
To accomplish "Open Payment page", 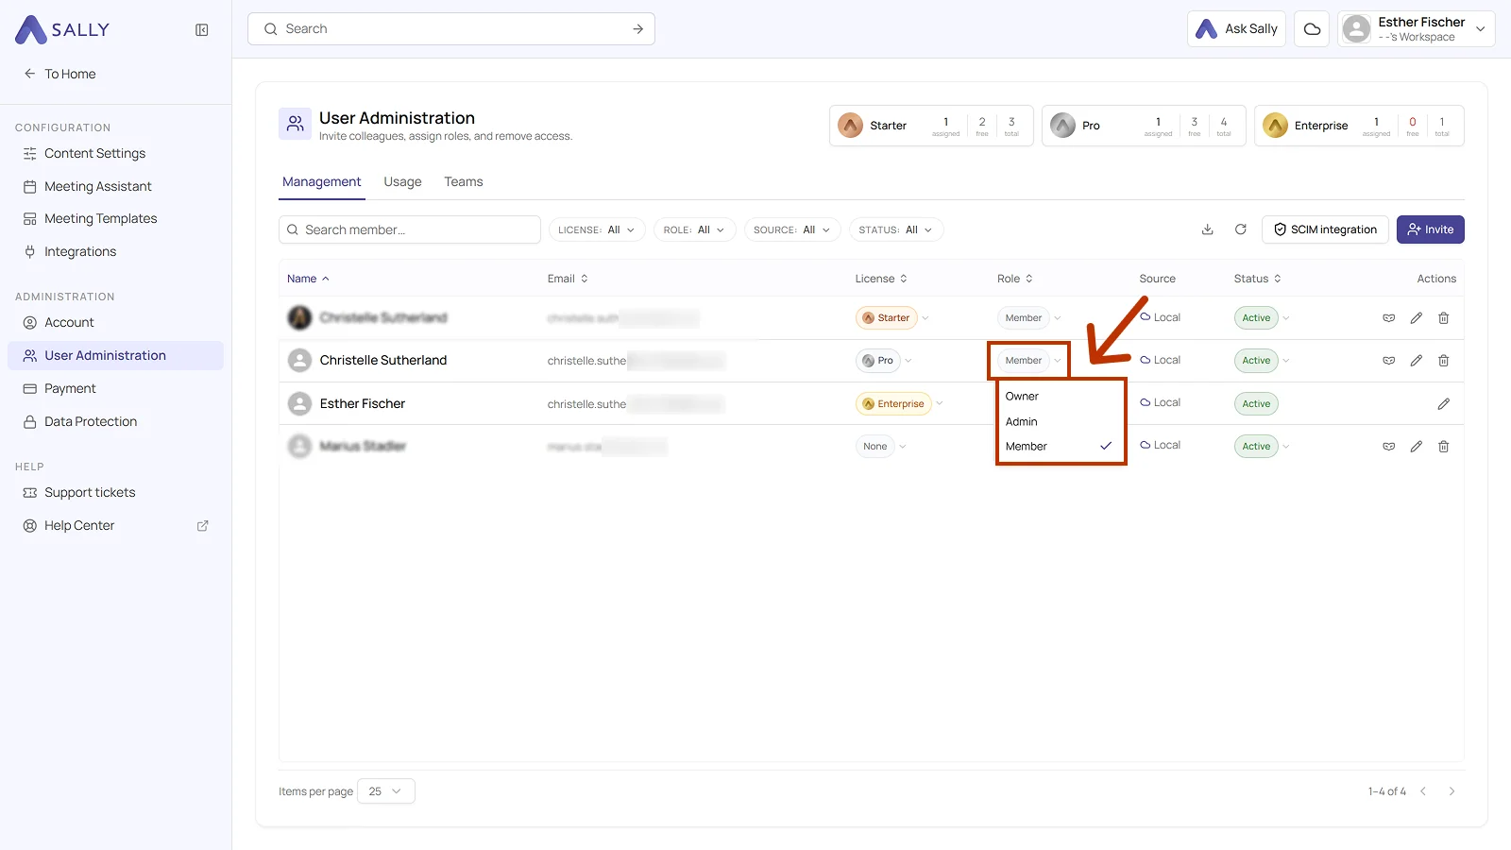I will pos(115,389).
